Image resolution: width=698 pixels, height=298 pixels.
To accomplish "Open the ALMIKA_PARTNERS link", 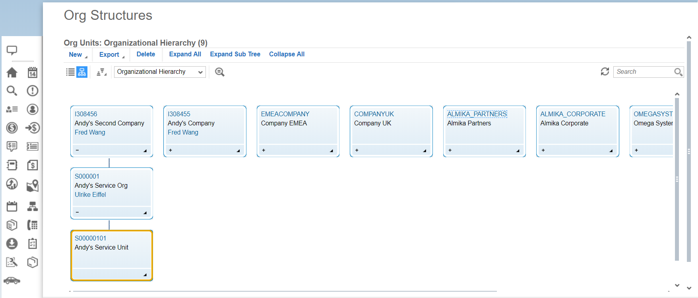I will point(477,114).
